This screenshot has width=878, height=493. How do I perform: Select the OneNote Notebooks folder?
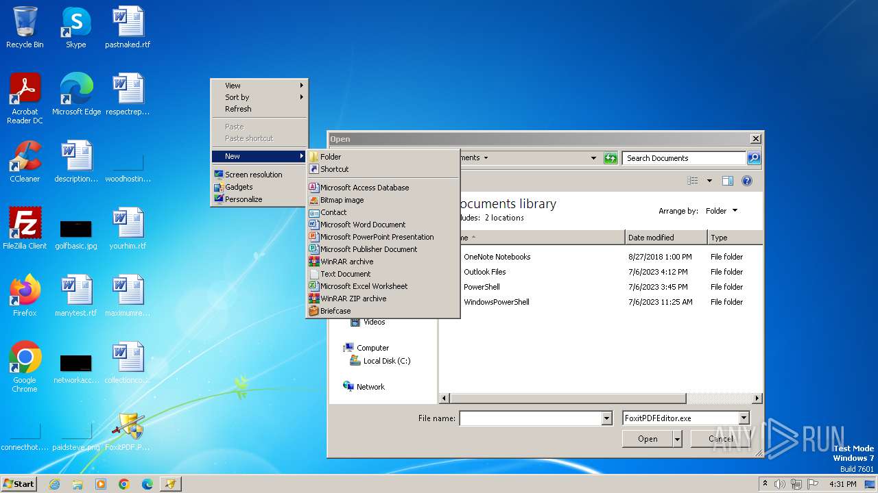[497, 257]
